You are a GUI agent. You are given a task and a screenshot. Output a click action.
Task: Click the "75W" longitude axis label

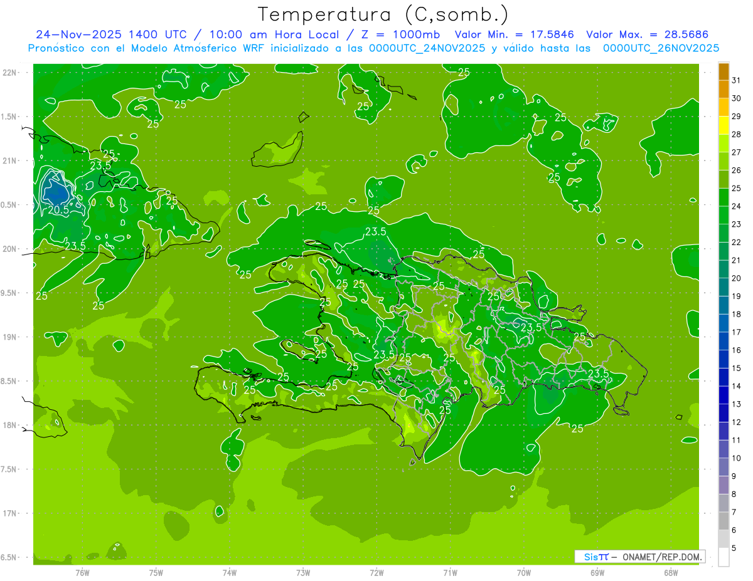click(x=156, y=572)
